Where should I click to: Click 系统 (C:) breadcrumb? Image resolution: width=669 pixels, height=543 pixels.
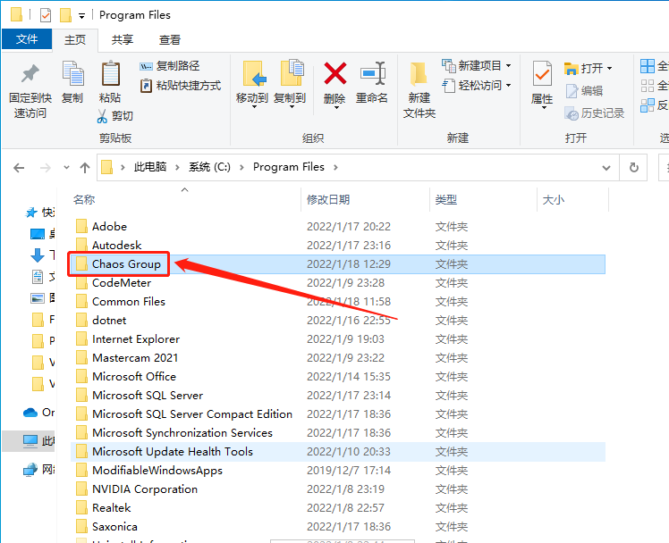(209, 167)
